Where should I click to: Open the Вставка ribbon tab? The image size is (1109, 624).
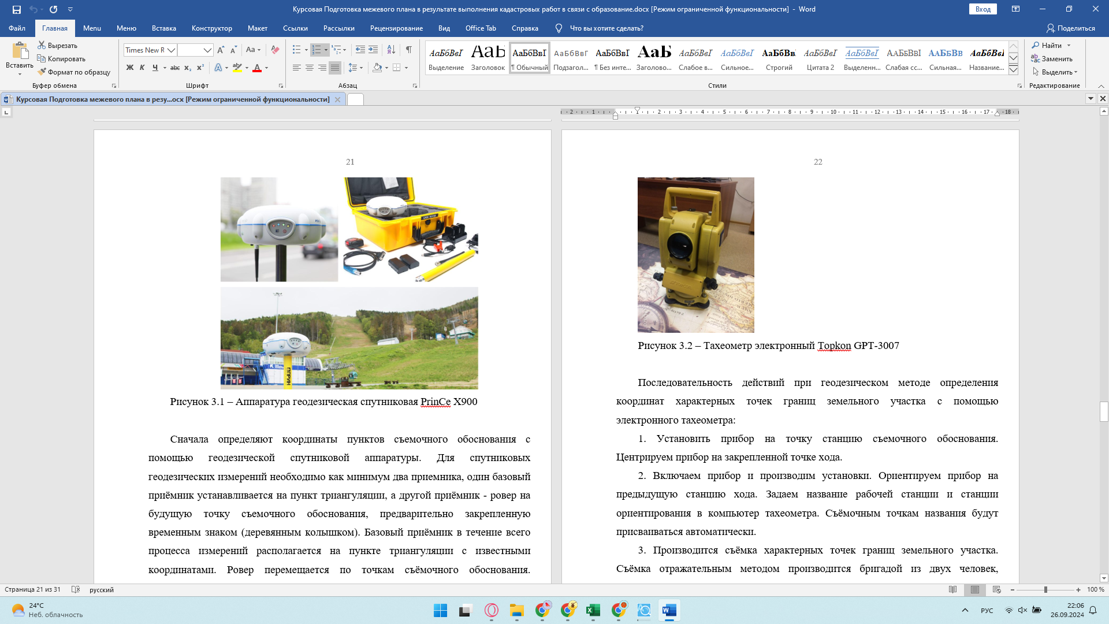click(164, 28)
